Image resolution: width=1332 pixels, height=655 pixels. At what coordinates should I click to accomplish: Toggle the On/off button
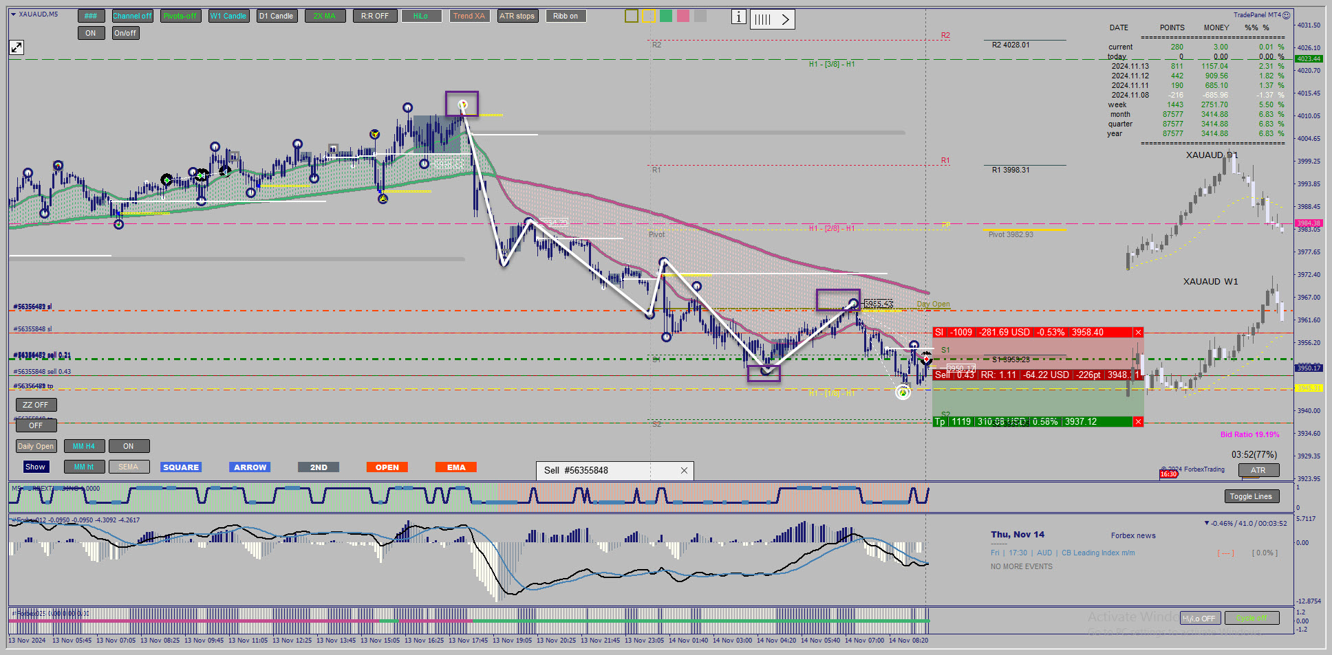tap(125, 33)
